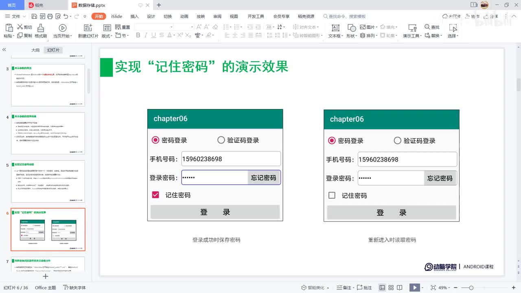
Task: Click the Redo arrow icon
Action: point(76,16)
